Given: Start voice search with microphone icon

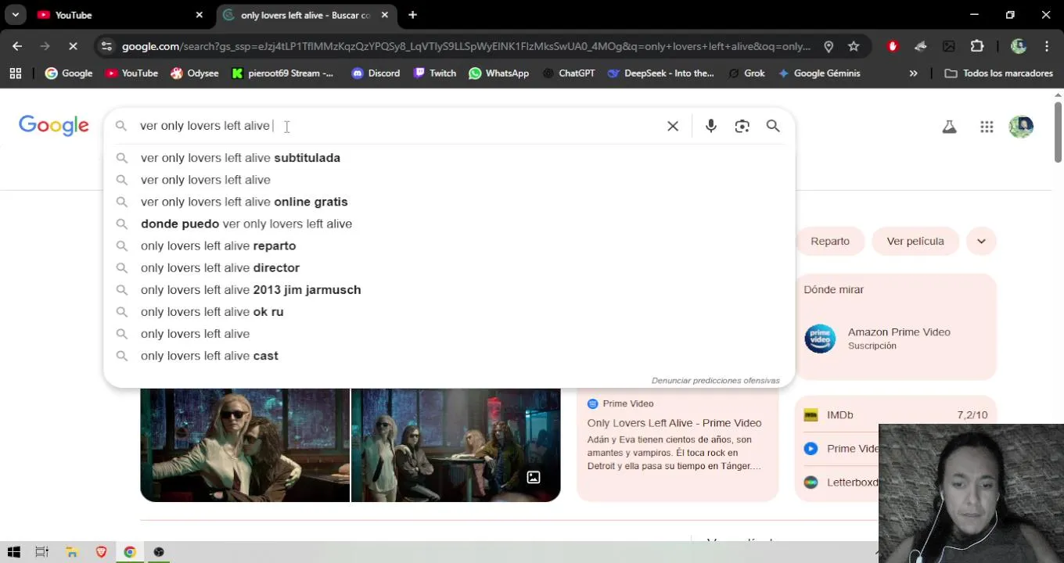Looking at the screenshot, I should tap(710, 126).
